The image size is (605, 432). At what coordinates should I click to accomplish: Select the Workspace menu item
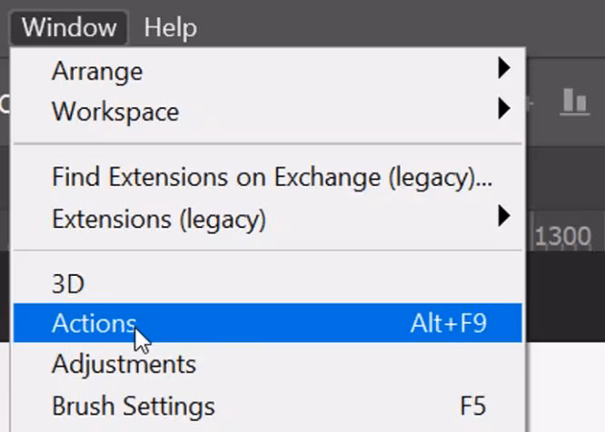click(x=114, y=112)
